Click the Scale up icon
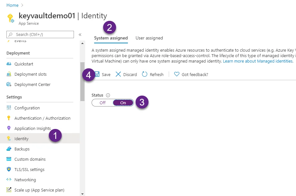 (9, 190)
